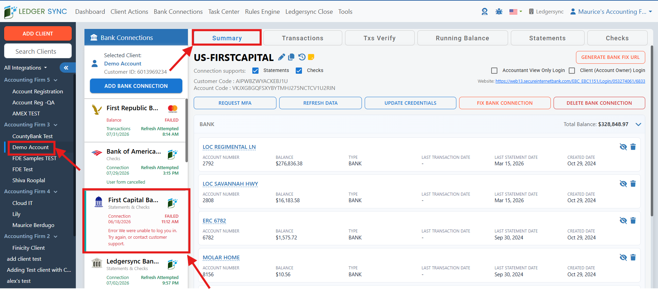This screenshot has width=658, height=289.
Task: Click the FIX BANK CONNECTION button
Action: pos(505,103)
